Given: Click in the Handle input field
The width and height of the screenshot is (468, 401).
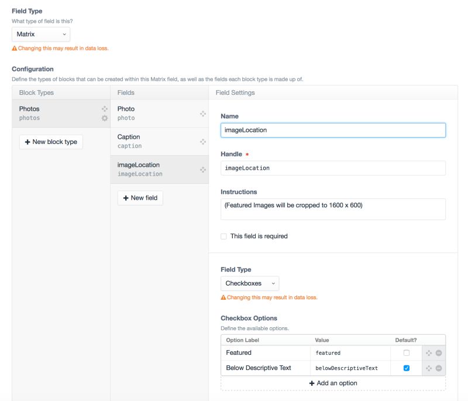Looking at the screenshot, I should pyautogui.click(x=333, y=168).
